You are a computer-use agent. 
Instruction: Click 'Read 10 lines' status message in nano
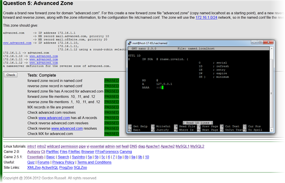tap(198, 123)
